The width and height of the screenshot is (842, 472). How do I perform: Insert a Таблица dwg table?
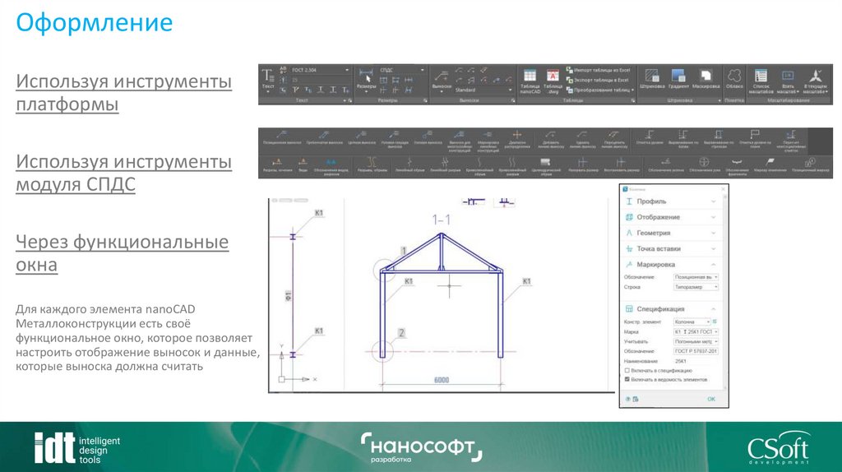pos(553,81)
